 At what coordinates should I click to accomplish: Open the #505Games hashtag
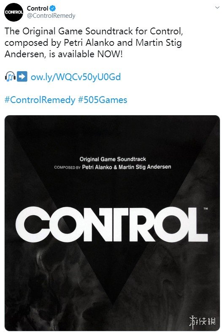coord(103,100)
